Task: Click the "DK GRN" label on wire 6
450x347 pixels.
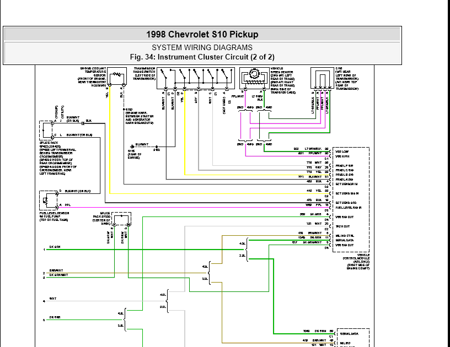Action: [x=55, y=317]
